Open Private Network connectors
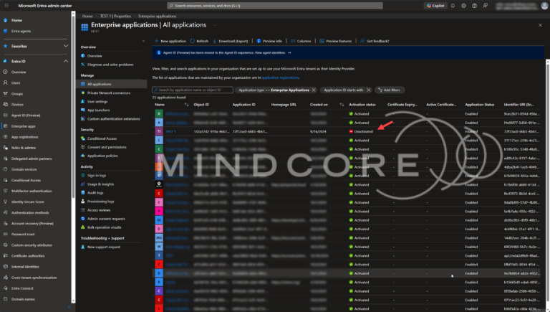Screen dimensions: 550x312 coord(109,93)
